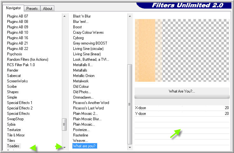
Task: Select the Toadies filter group
Action: coord(13,146)
